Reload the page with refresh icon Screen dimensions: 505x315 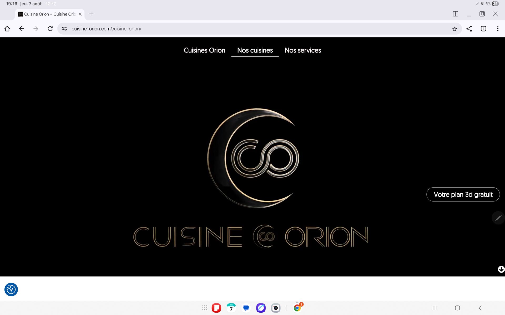coord(50,29)
